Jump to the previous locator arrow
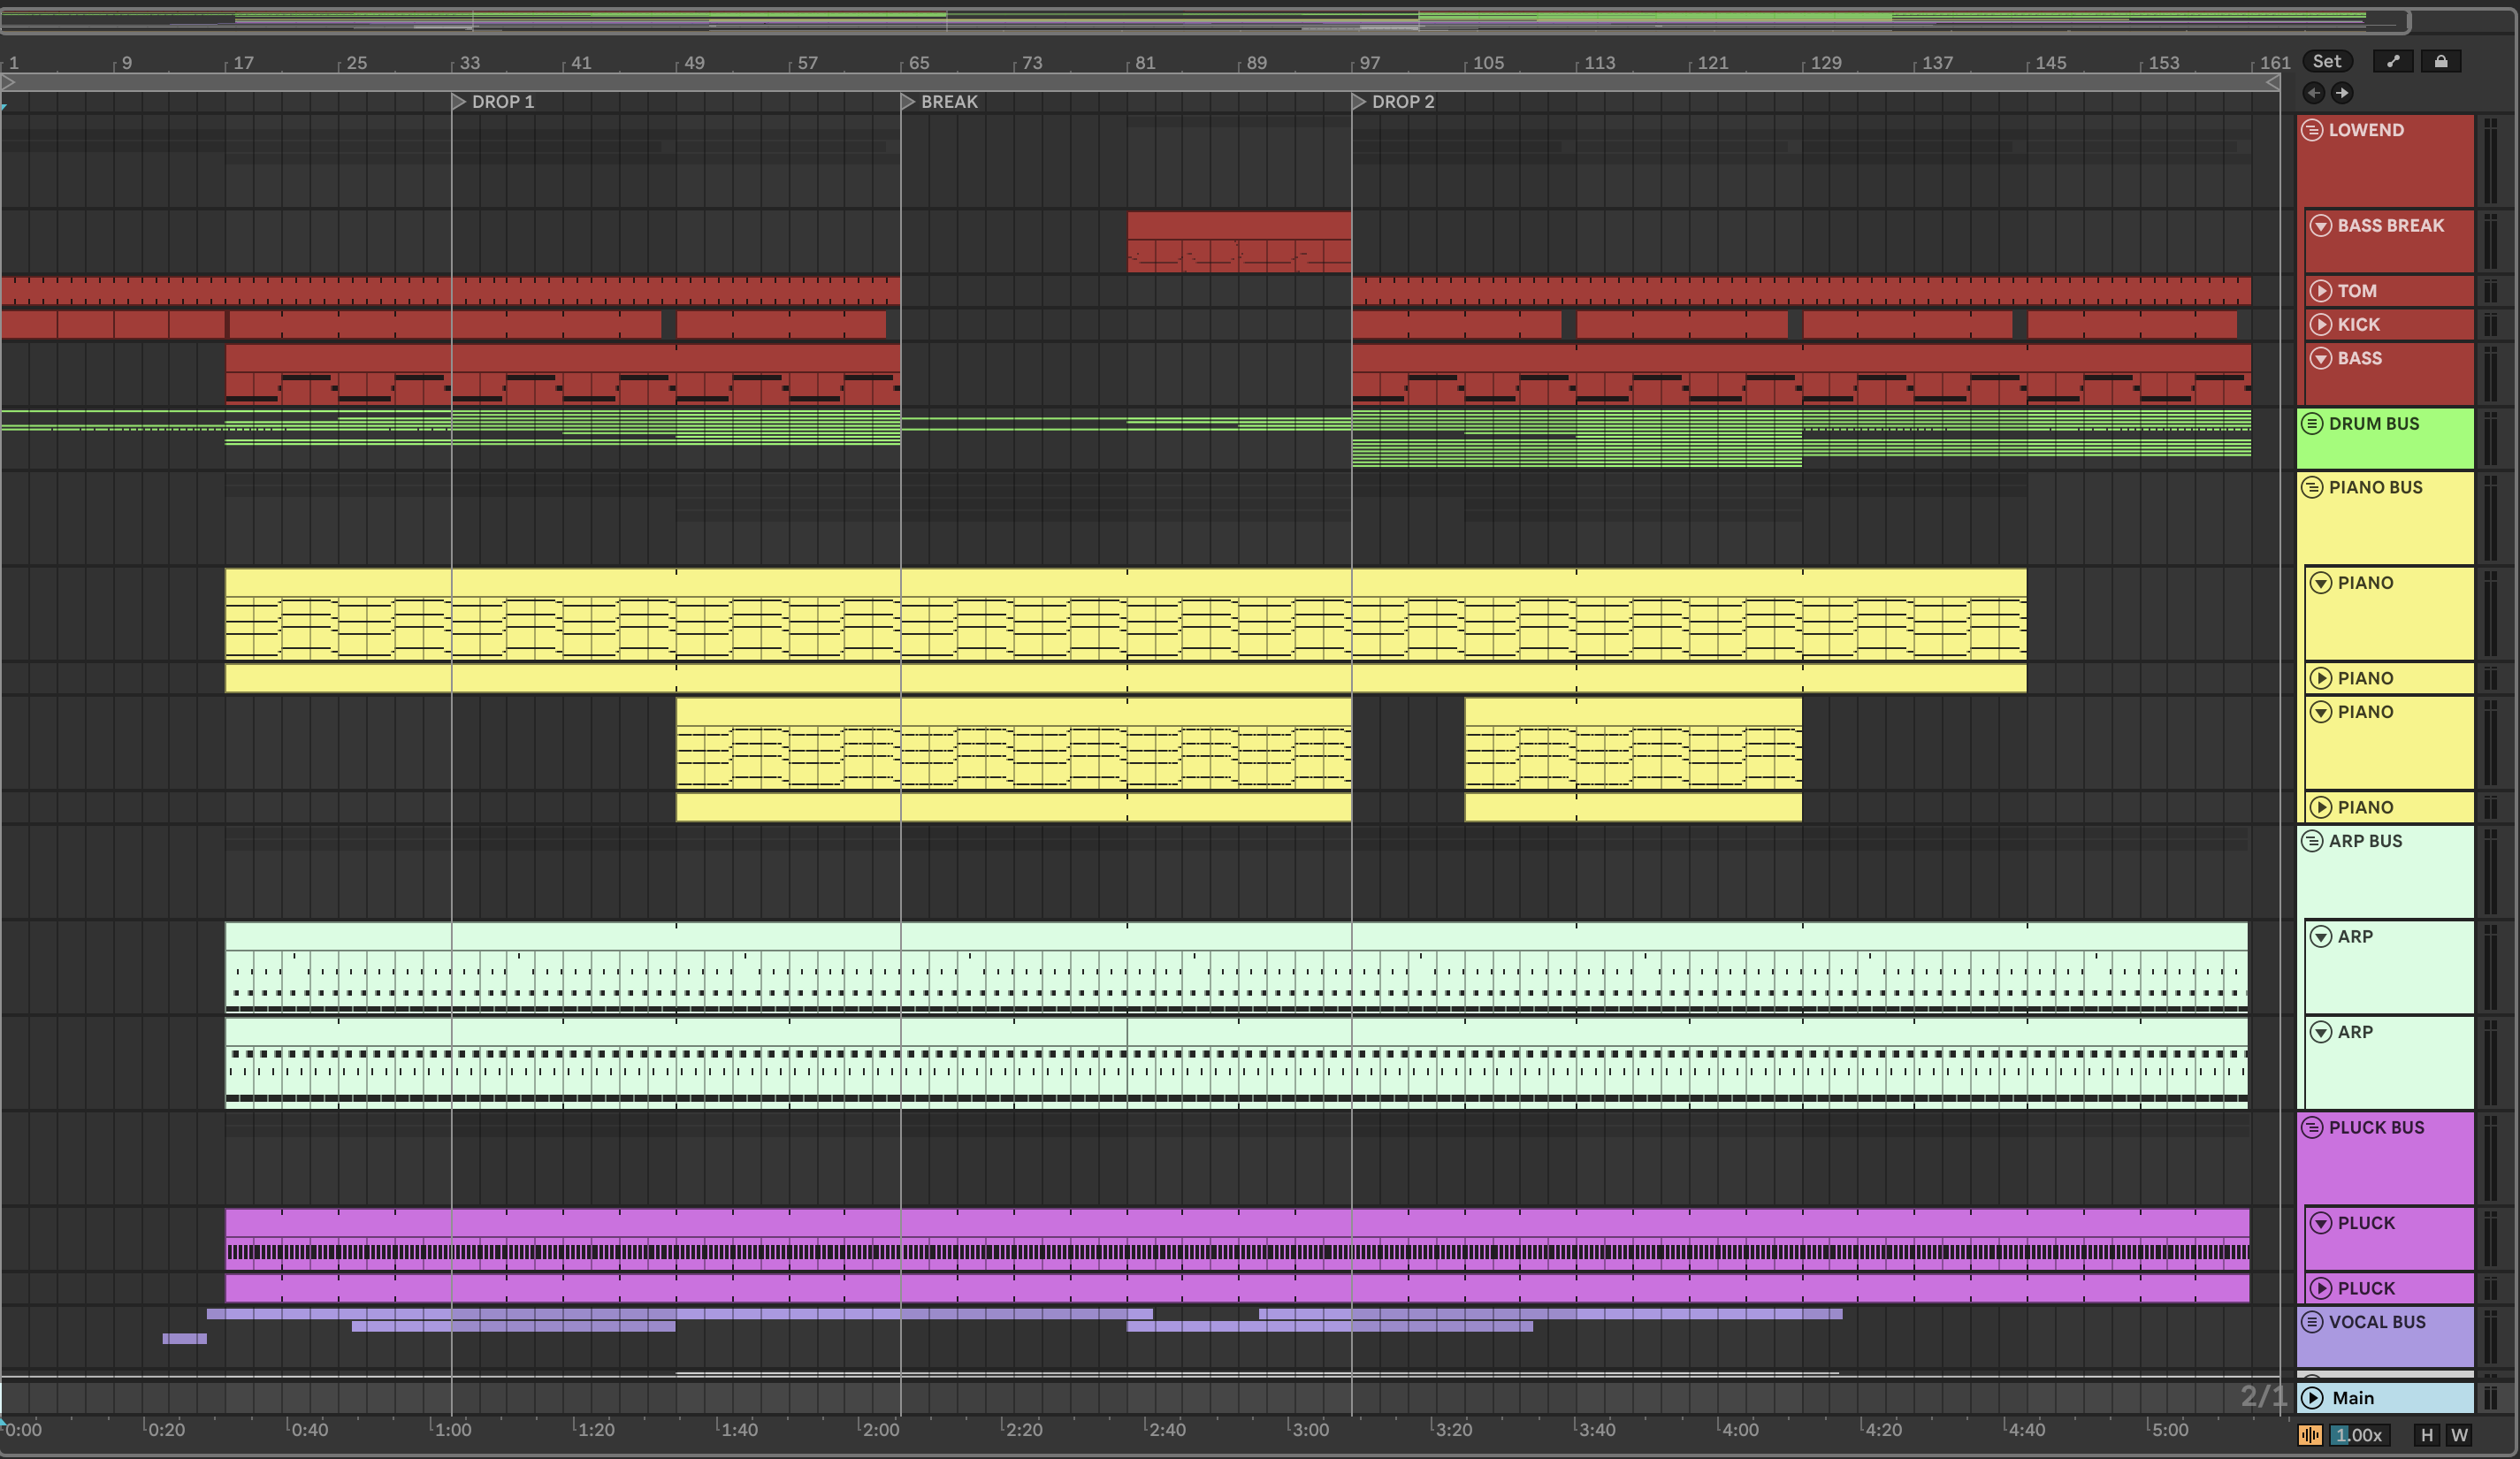The height and width of the screenshot is (1459, 2520). pos(2313,93)
